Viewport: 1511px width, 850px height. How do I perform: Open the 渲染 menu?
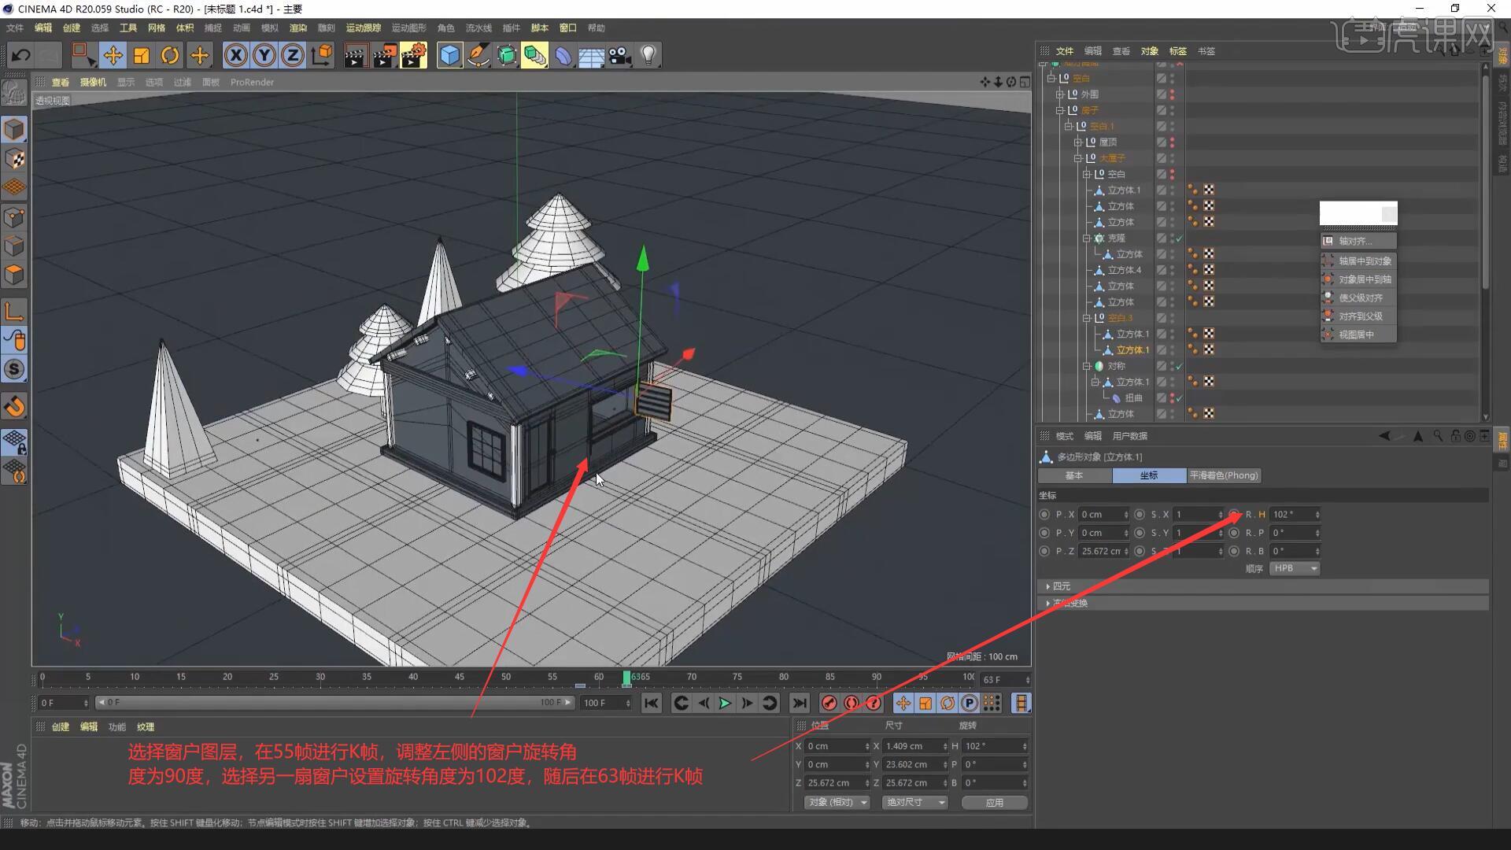(298, 28)
